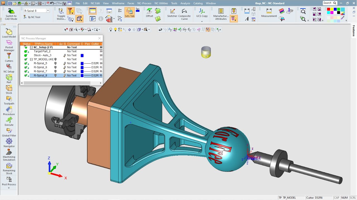This screenshot has height=200, width=357.
Task: Open the Wireframe menu
Action: coord(118,3)
